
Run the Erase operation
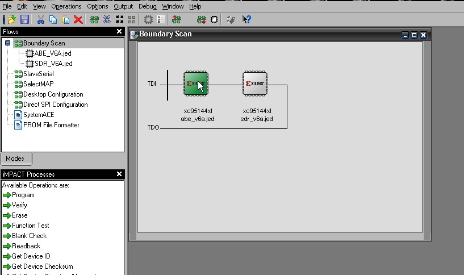click(19, 215)
